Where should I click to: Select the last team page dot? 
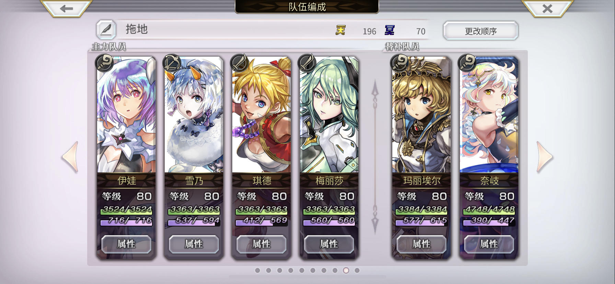pos(357,270)
